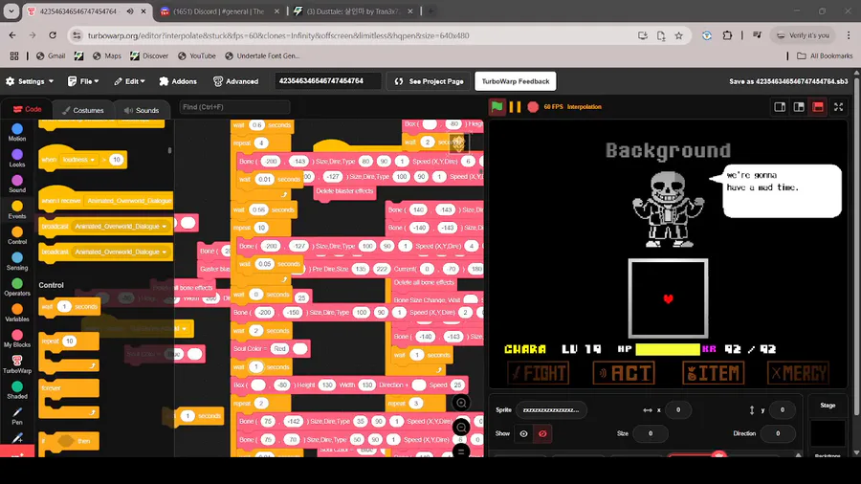Select the Operators block category
The image size is (861, 484).
coord(17,287)
